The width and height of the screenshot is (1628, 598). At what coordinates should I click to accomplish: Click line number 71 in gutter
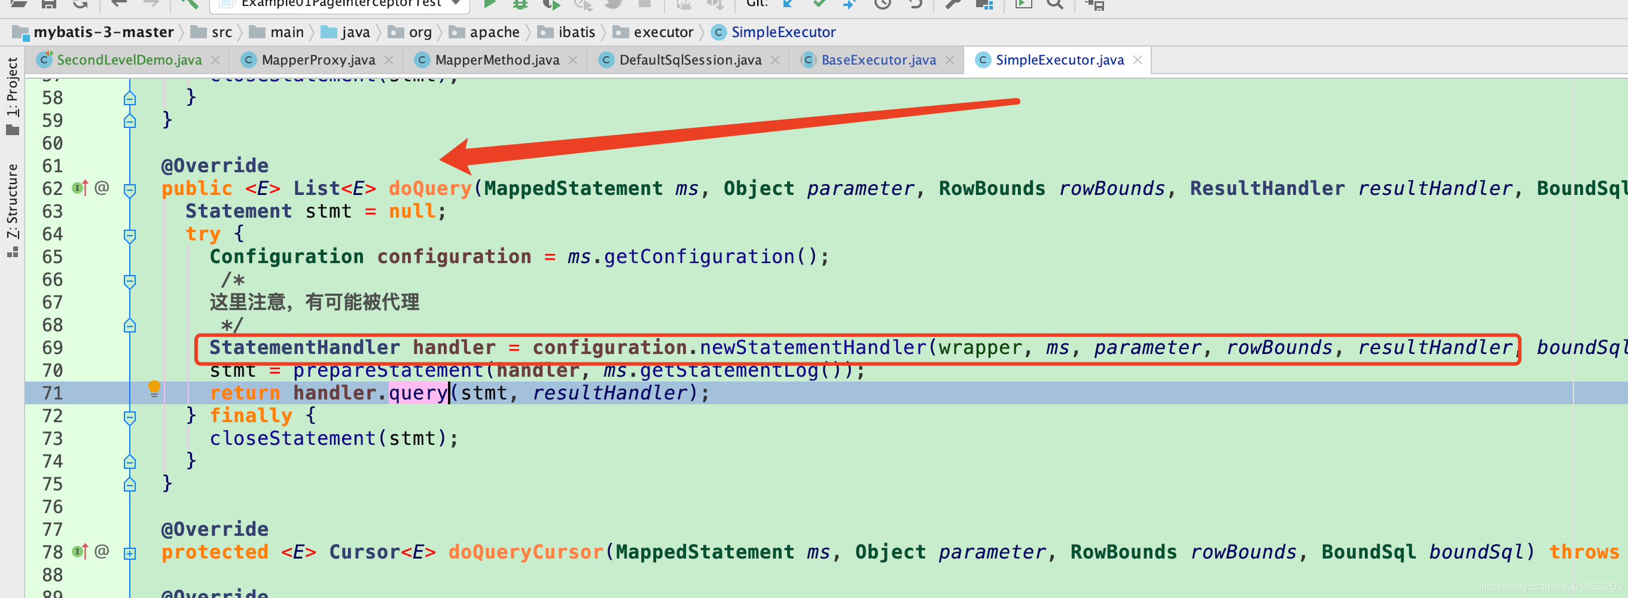pyautogui.click(x=53, y=393)
